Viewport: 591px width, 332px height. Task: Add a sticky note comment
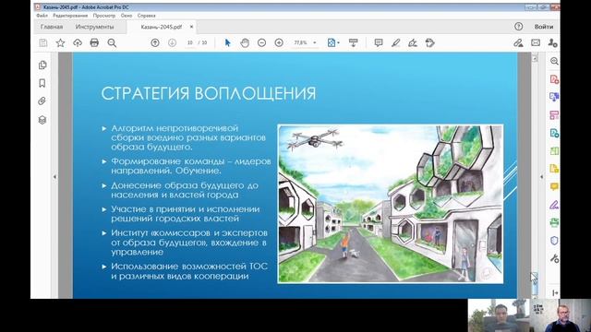click(x=379, y=43)
